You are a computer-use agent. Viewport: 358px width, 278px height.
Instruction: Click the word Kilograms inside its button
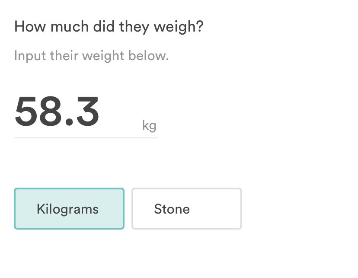pyautogui.click(x=67, y=209)
